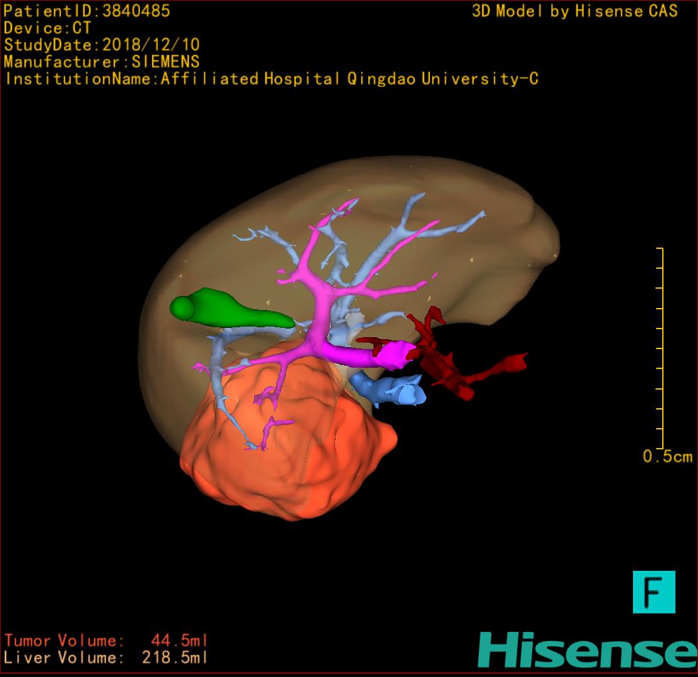
Task: Click the 0.5cm scale label
Action: (667, 457)
